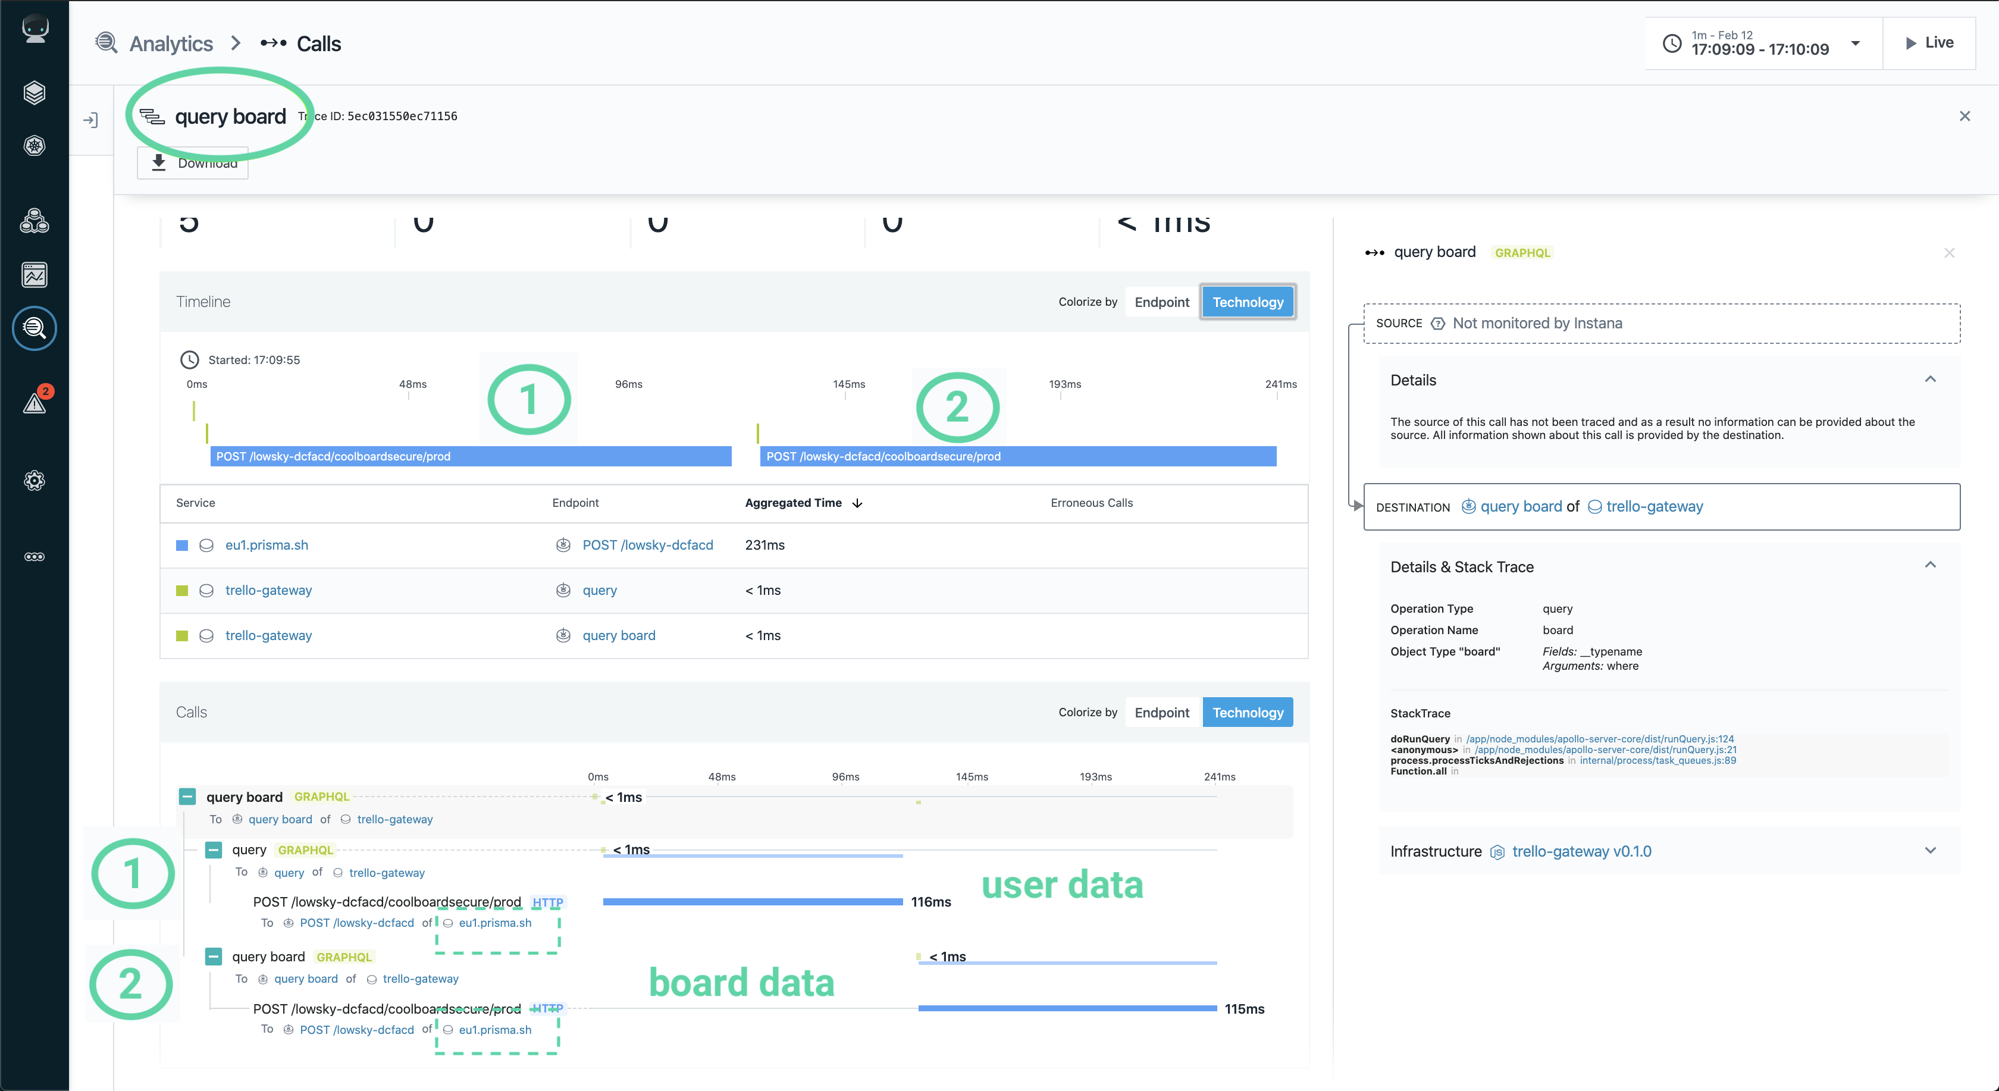Viewport: 1999px width, 1091px height.
Task: Click the Download button
Action: 192,163
